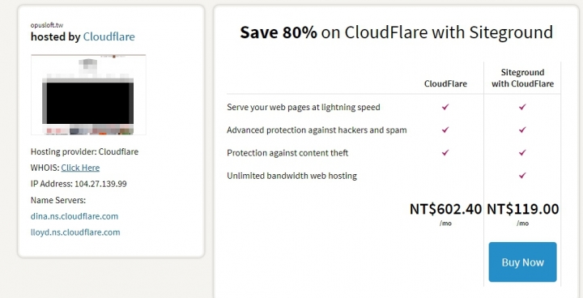Click CloudFlare checkmark for content theft protection

[445, 152]
